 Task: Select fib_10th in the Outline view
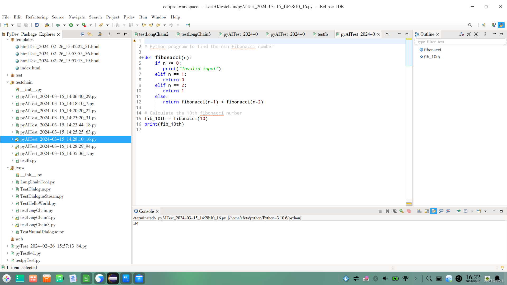click(432, 57)
